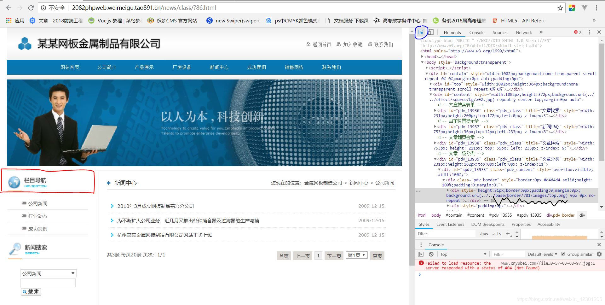Go back with the browser back arrow
This screenshot has height=305, width=605.
[x=9, y=8]
